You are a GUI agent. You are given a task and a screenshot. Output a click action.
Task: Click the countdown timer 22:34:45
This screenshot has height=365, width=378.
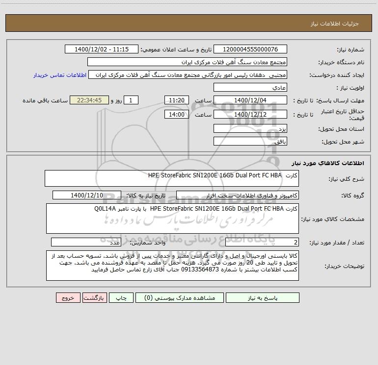pos(89,100)
